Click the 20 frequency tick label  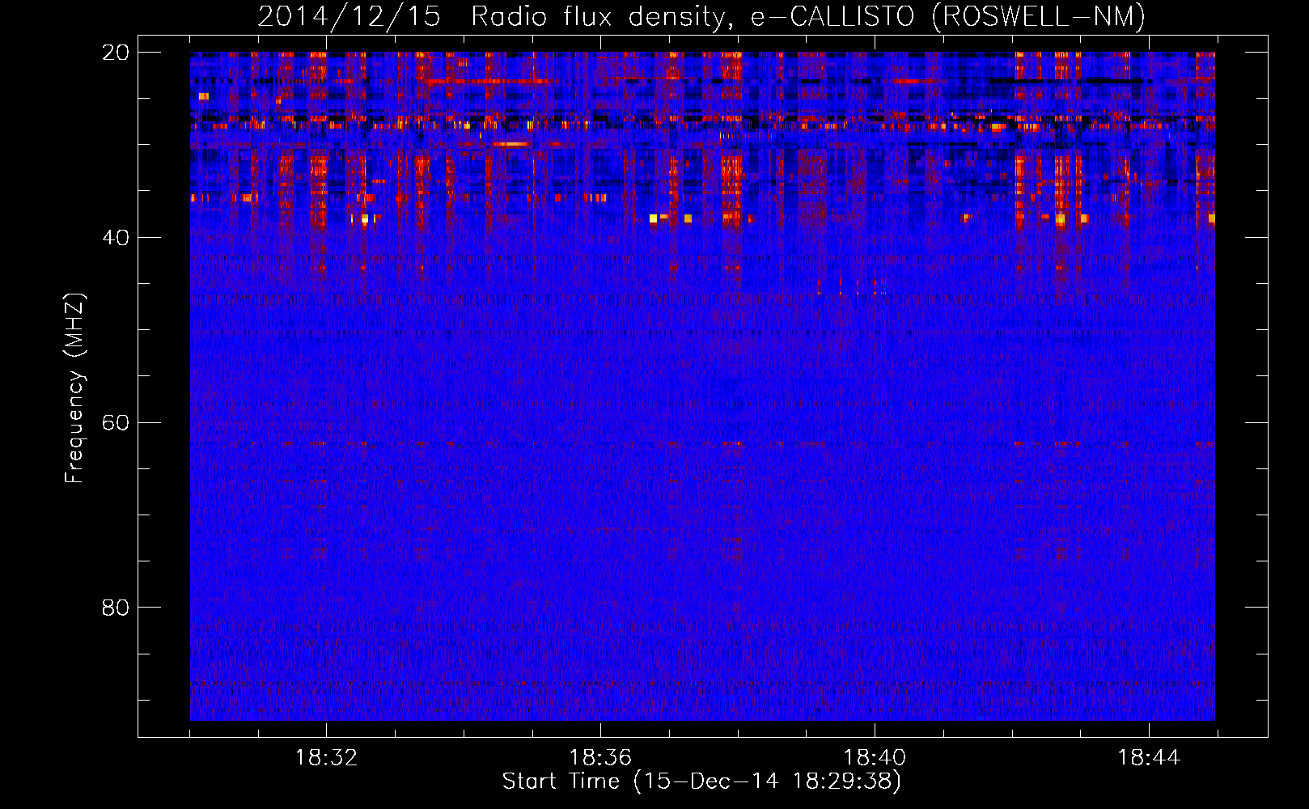click(116, 53)
